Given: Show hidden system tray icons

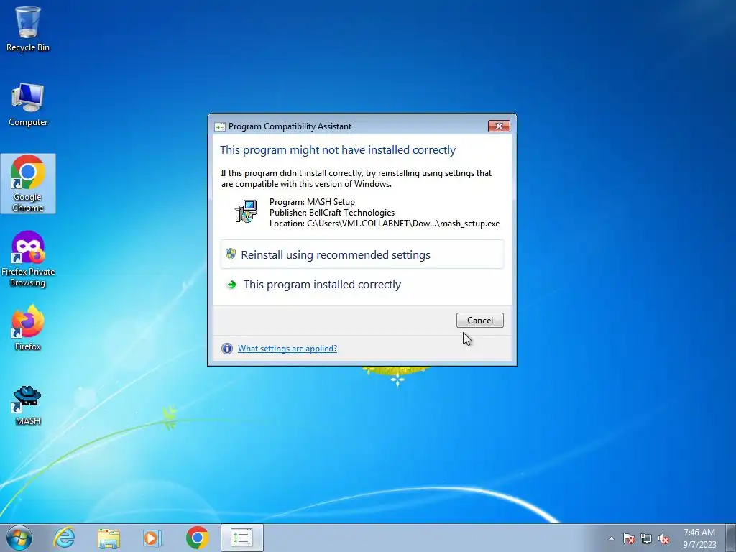Looking at the screenshot, I should [611, 538].
